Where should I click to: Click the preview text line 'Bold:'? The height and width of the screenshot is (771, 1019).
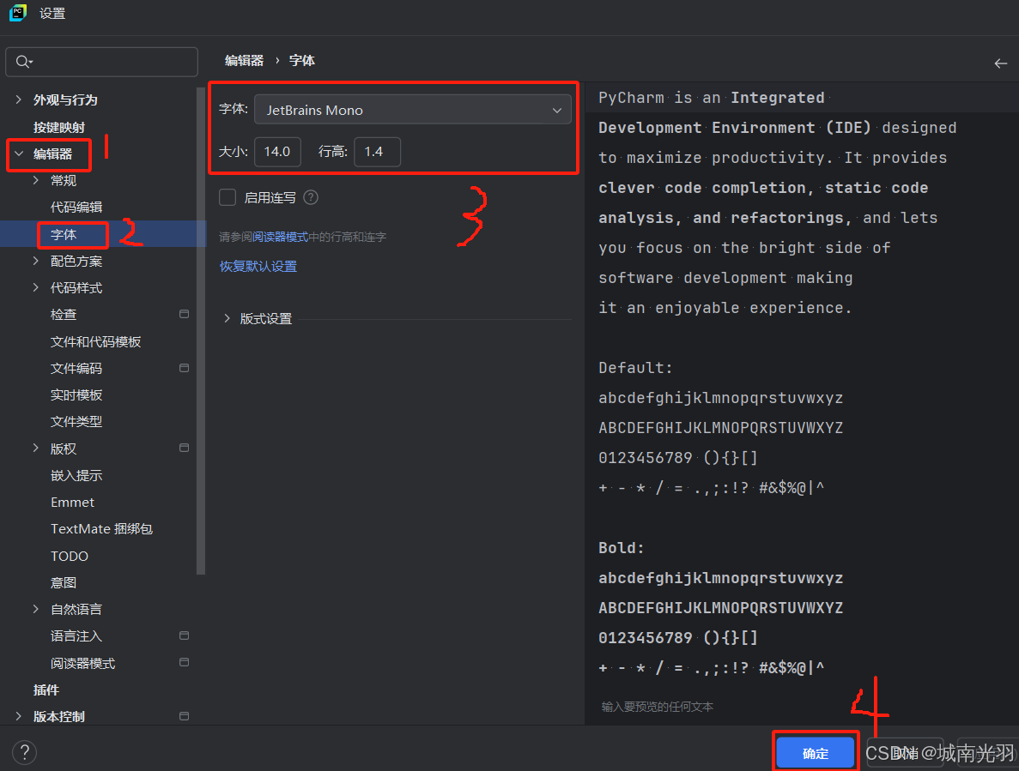tap(622, 548)
